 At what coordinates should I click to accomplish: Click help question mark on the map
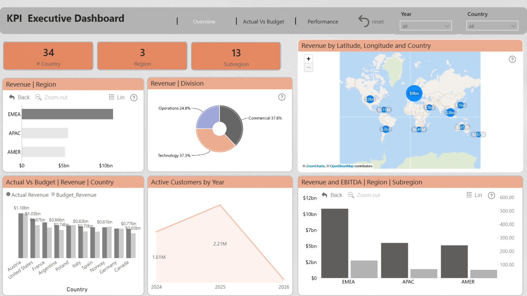[x=512, y=59]
